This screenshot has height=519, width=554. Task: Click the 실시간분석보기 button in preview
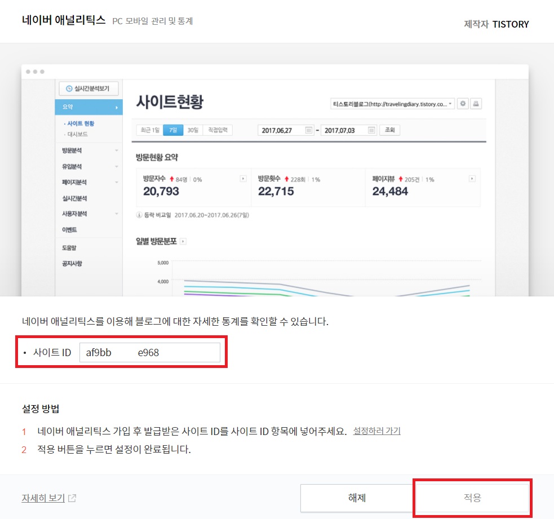(x=88, y=88)
